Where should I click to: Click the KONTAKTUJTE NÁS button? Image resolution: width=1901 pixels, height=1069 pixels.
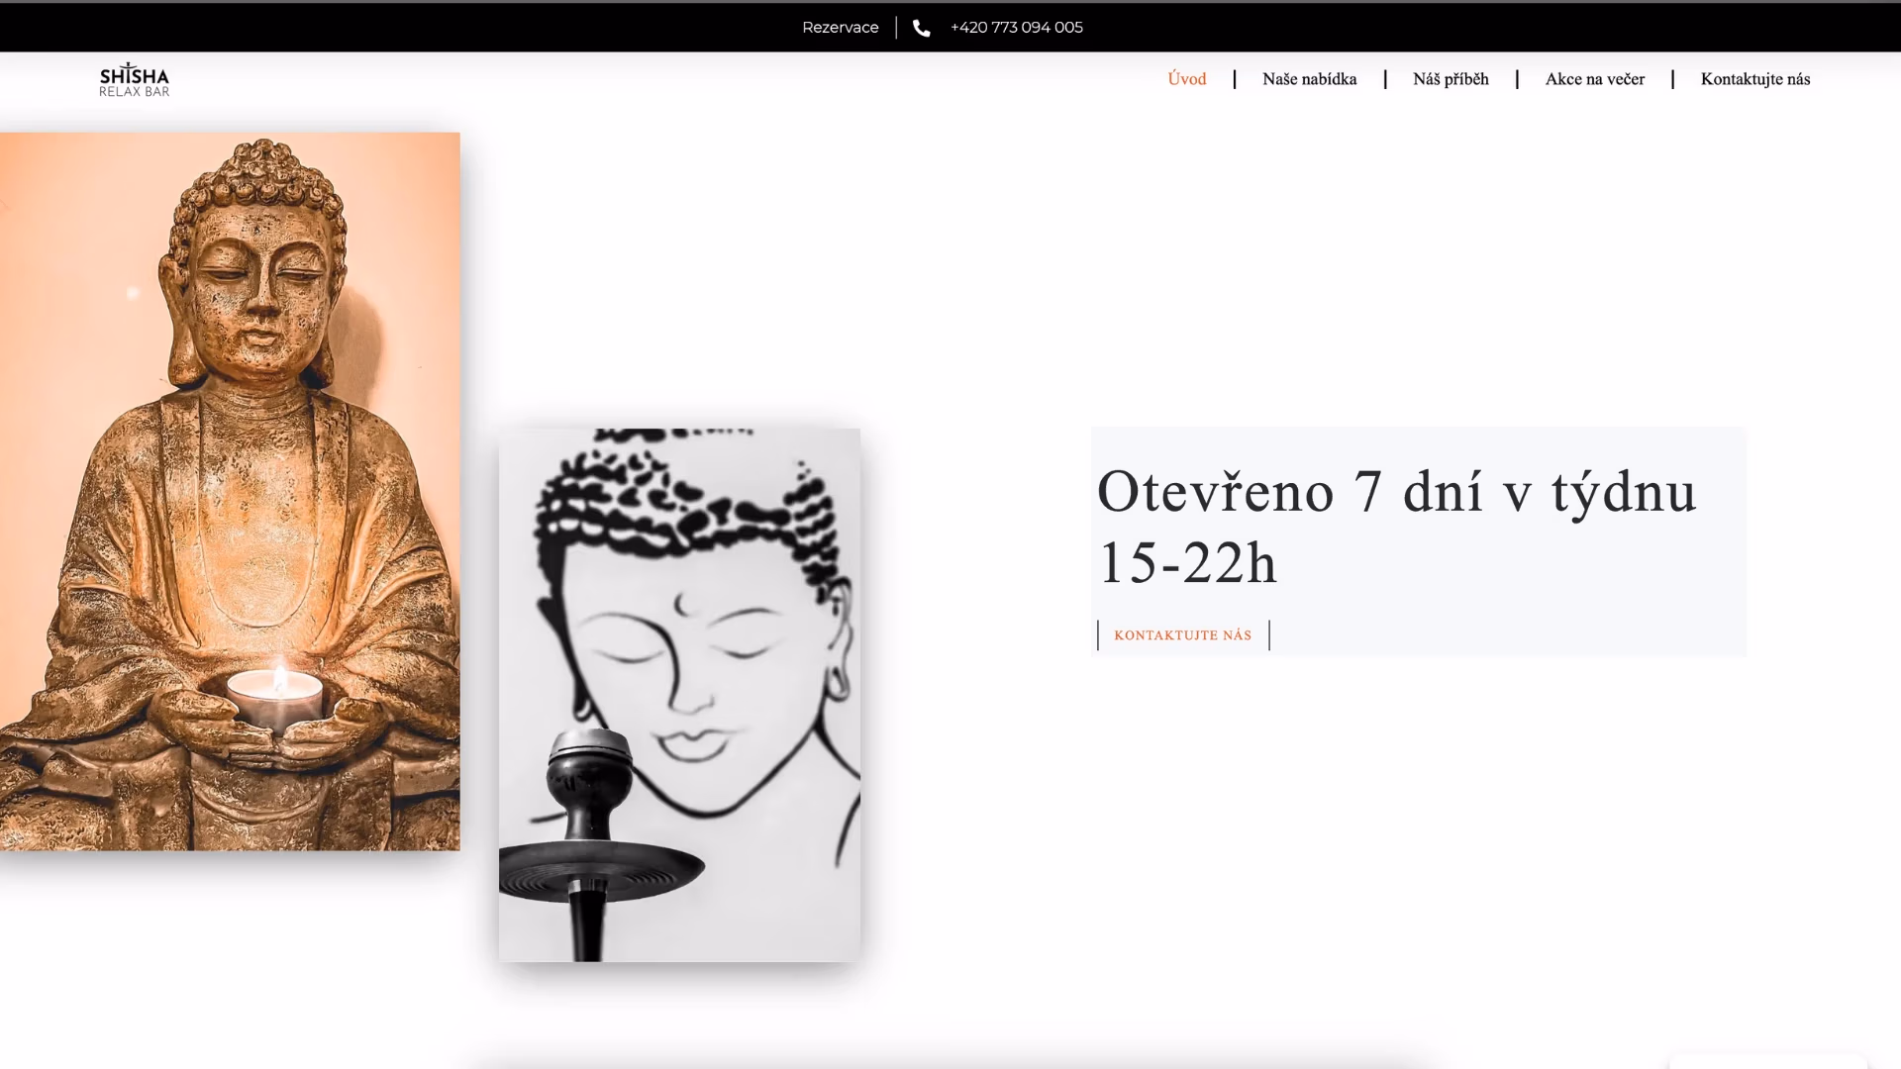[x=1182, y=634]
